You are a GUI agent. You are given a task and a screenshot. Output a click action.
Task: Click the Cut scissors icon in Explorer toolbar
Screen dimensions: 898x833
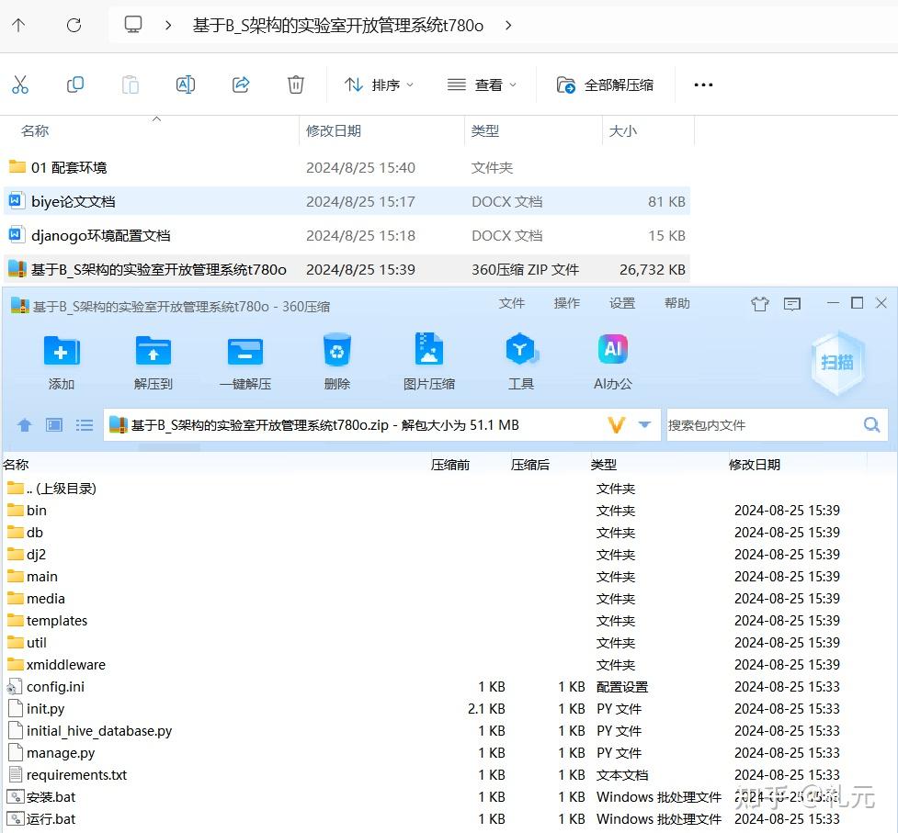(20, 84)
